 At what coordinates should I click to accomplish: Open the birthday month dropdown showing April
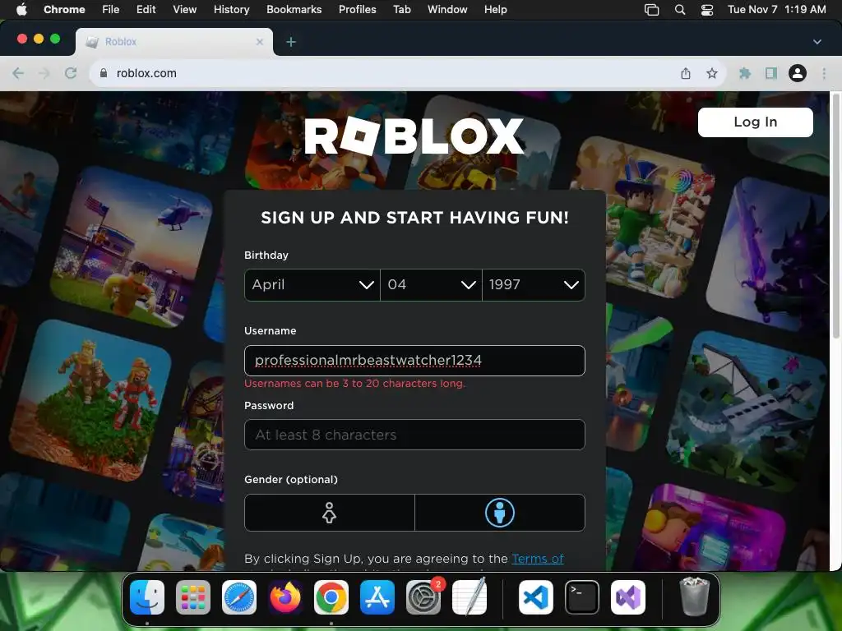click(x=312, y=285)
